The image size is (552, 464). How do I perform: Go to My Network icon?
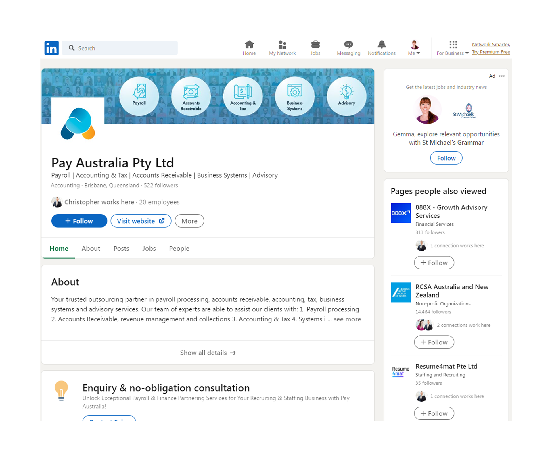click(282, 45)
